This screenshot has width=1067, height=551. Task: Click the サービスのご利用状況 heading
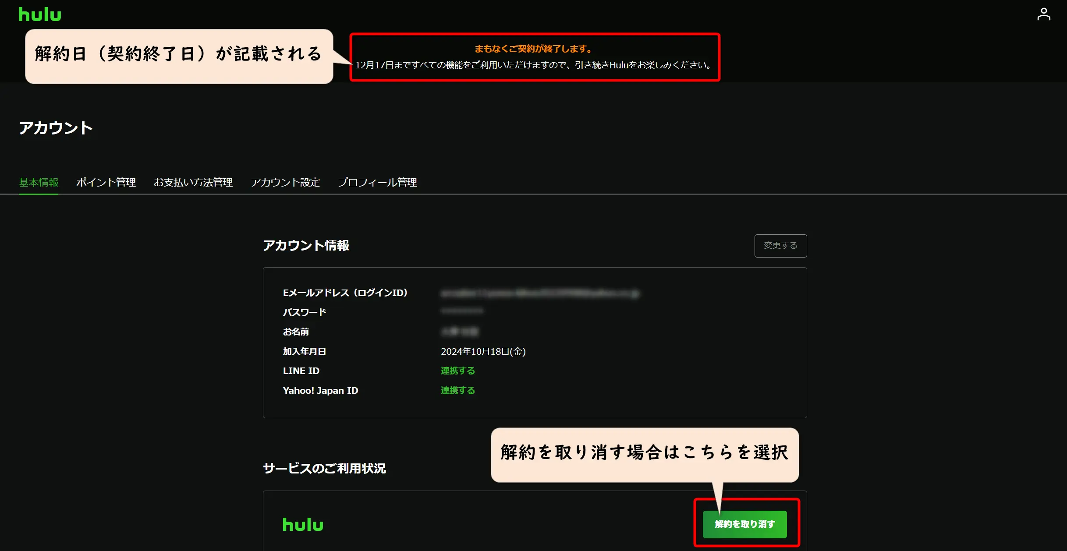(x=324, y=468)
